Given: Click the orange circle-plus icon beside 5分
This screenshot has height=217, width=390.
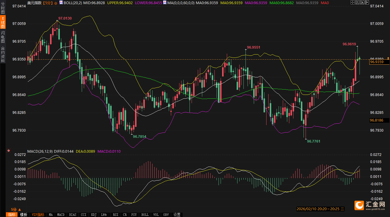Looking at the screenshot, I should tap(56, 3).
